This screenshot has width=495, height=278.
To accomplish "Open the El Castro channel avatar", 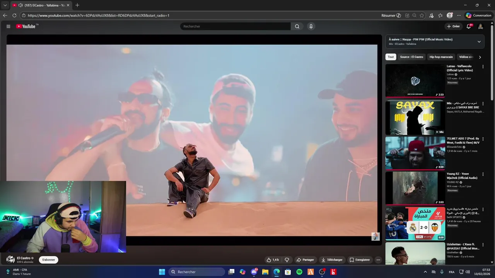I will click(10, 260).
